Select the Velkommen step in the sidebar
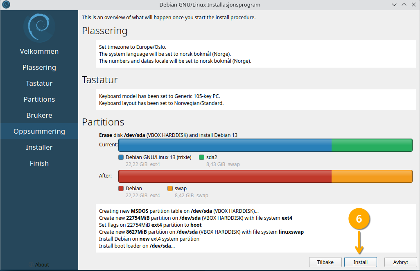Image resolution: width=420 pixels, height=271 pixels. 39,51
